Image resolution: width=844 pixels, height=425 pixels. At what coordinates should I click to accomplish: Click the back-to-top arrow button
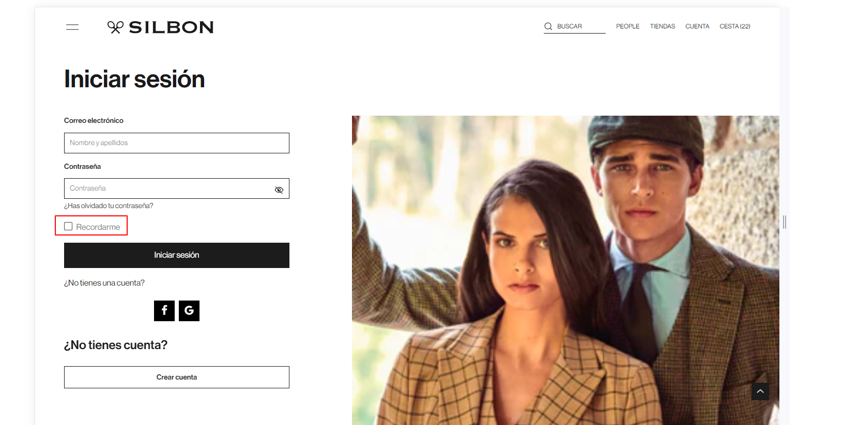(760, 391)
